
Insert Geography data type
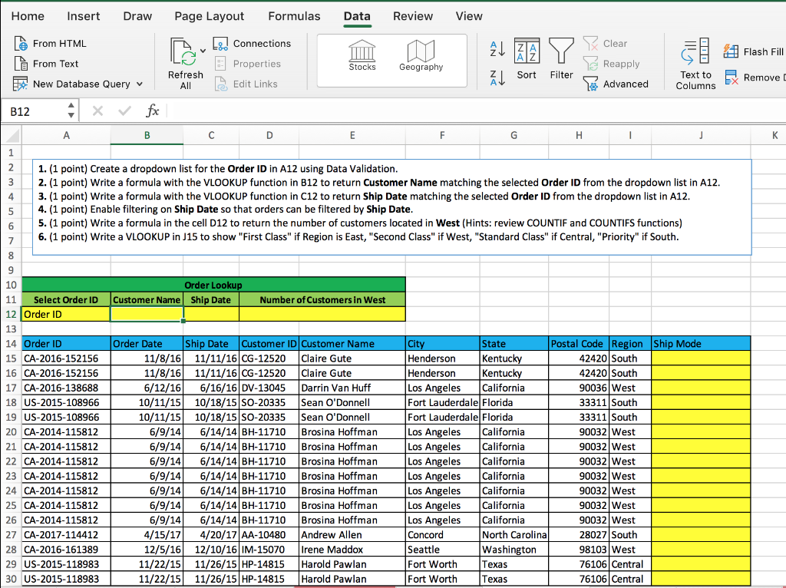pos(421,55)
